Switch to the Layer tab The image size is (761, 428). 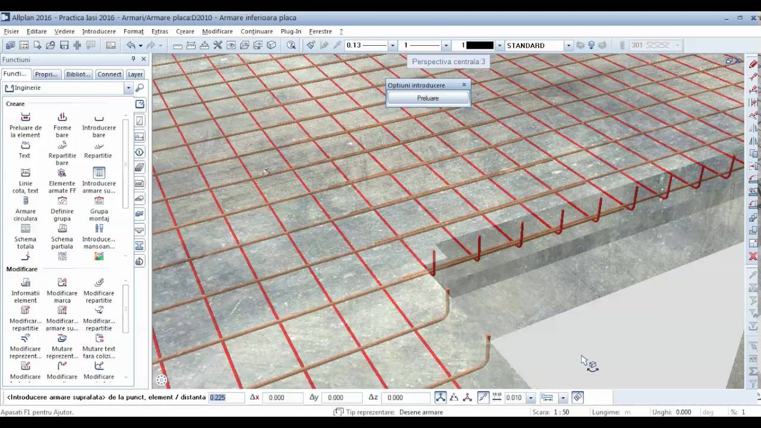(x=135, y=74)
